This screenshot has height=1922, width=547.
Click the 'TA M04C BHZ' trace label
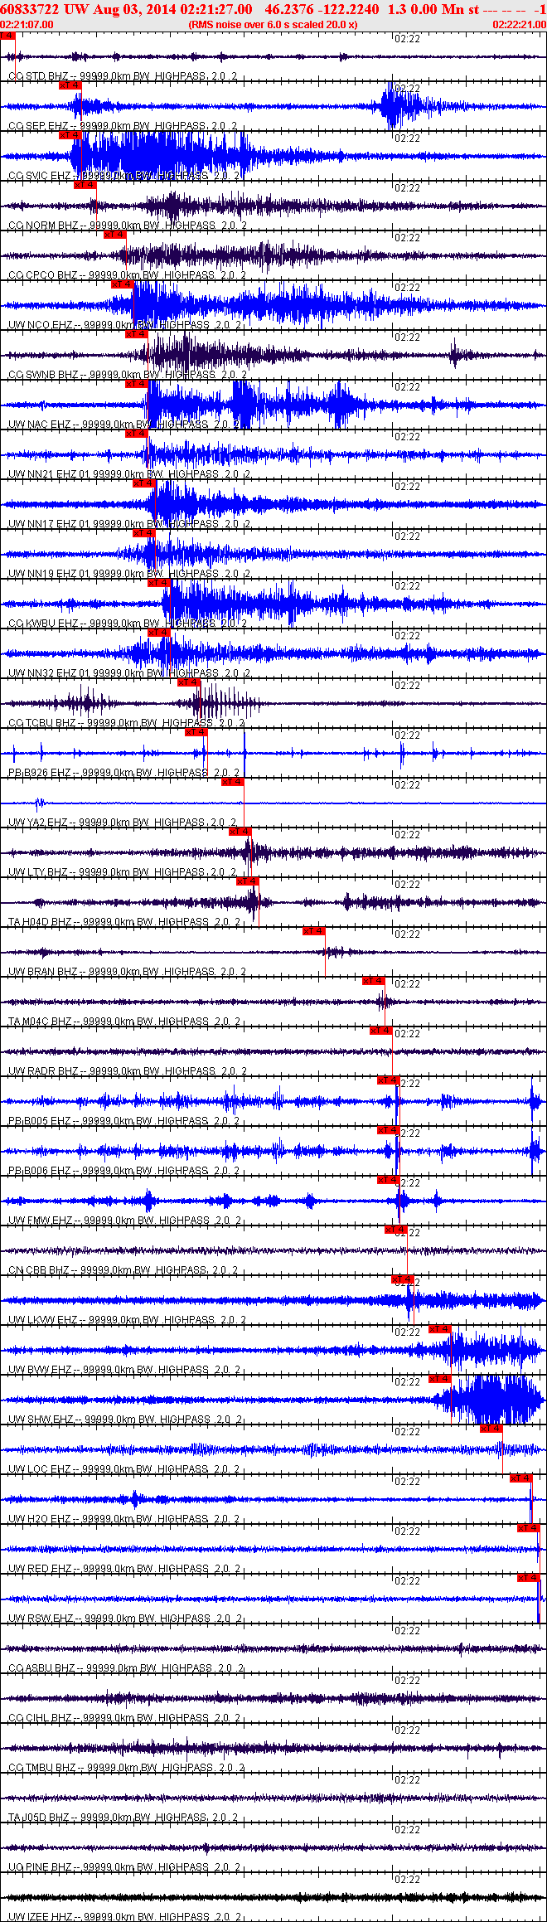41,1022
